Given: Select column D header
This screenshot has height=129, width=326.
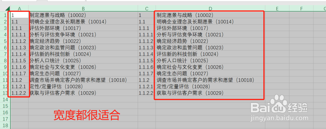Looking at the screenshot, I should (210, 9).
